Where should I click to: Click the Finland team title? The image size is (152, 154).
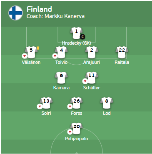[39, 9]
